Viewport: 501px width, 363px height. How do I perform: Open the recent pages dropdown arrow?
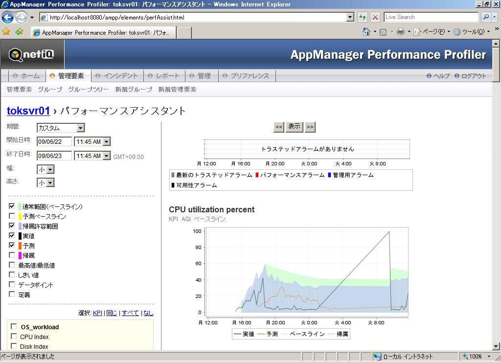click(32, 18)
